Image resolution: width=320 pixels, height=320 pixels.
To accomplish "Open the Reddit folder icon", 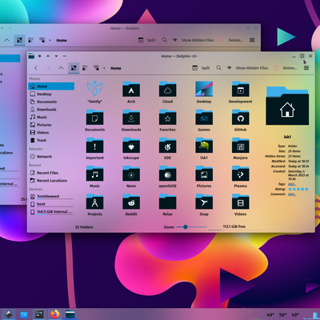I will [x=131, y=202].
